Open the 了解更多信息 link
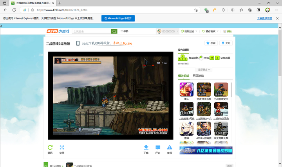This screenshot has width=282, height=167. coord(264,18)
